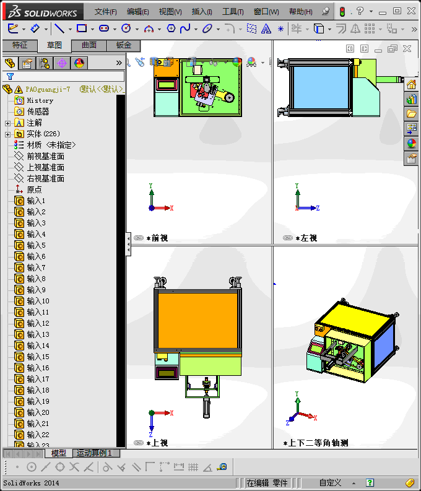Select the Polygon sketch tool
The height and width of the screenshot is (491, 421).
tap(171, 28)
